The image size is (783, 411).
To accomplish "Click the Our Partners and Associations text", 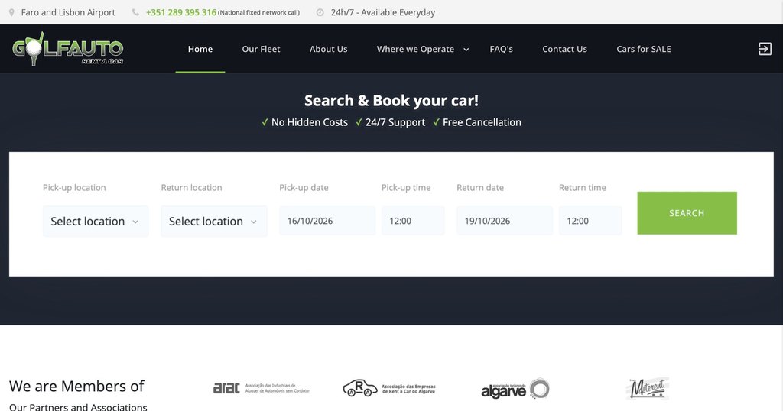I will pyautogui.click(x=78, y=406).
